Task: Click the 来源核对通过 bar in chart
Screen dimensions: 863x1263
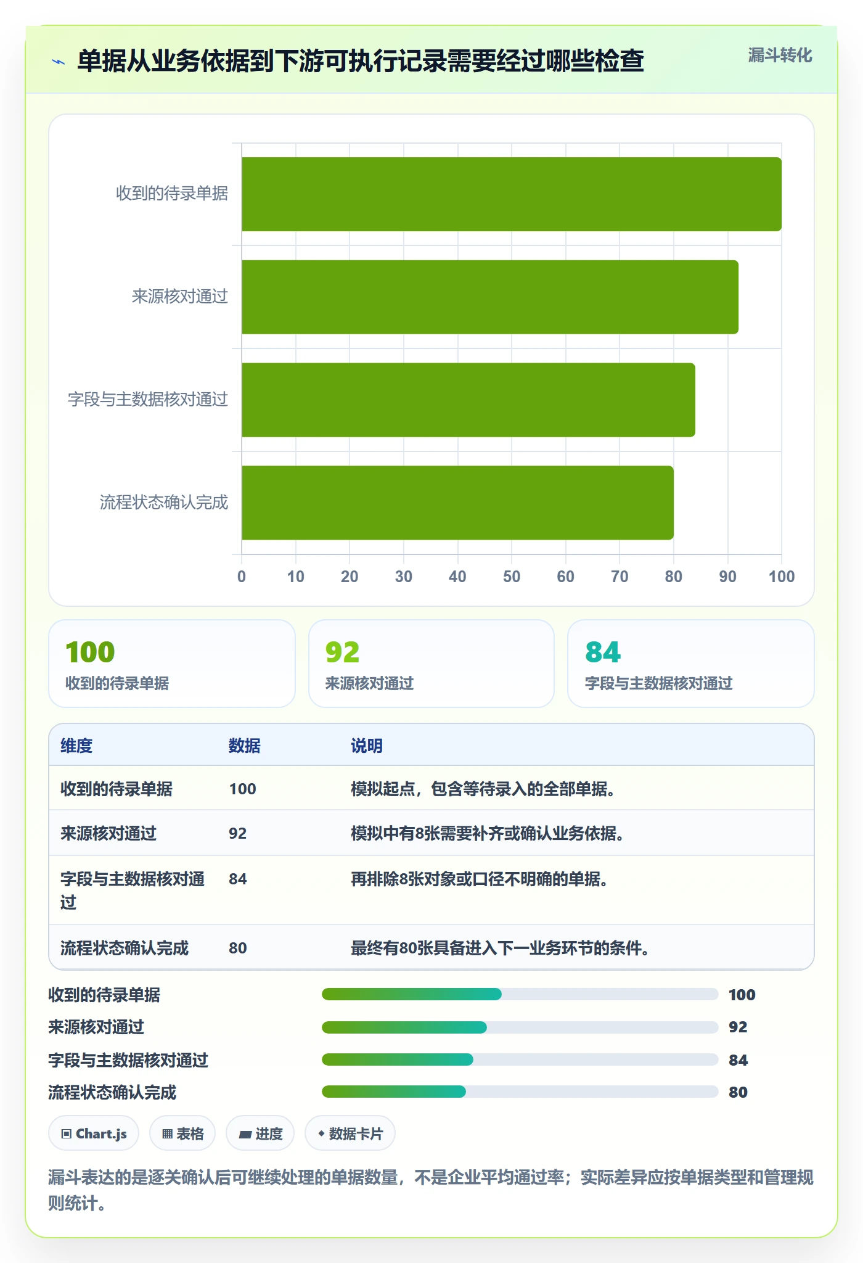Action: [490, 297]
